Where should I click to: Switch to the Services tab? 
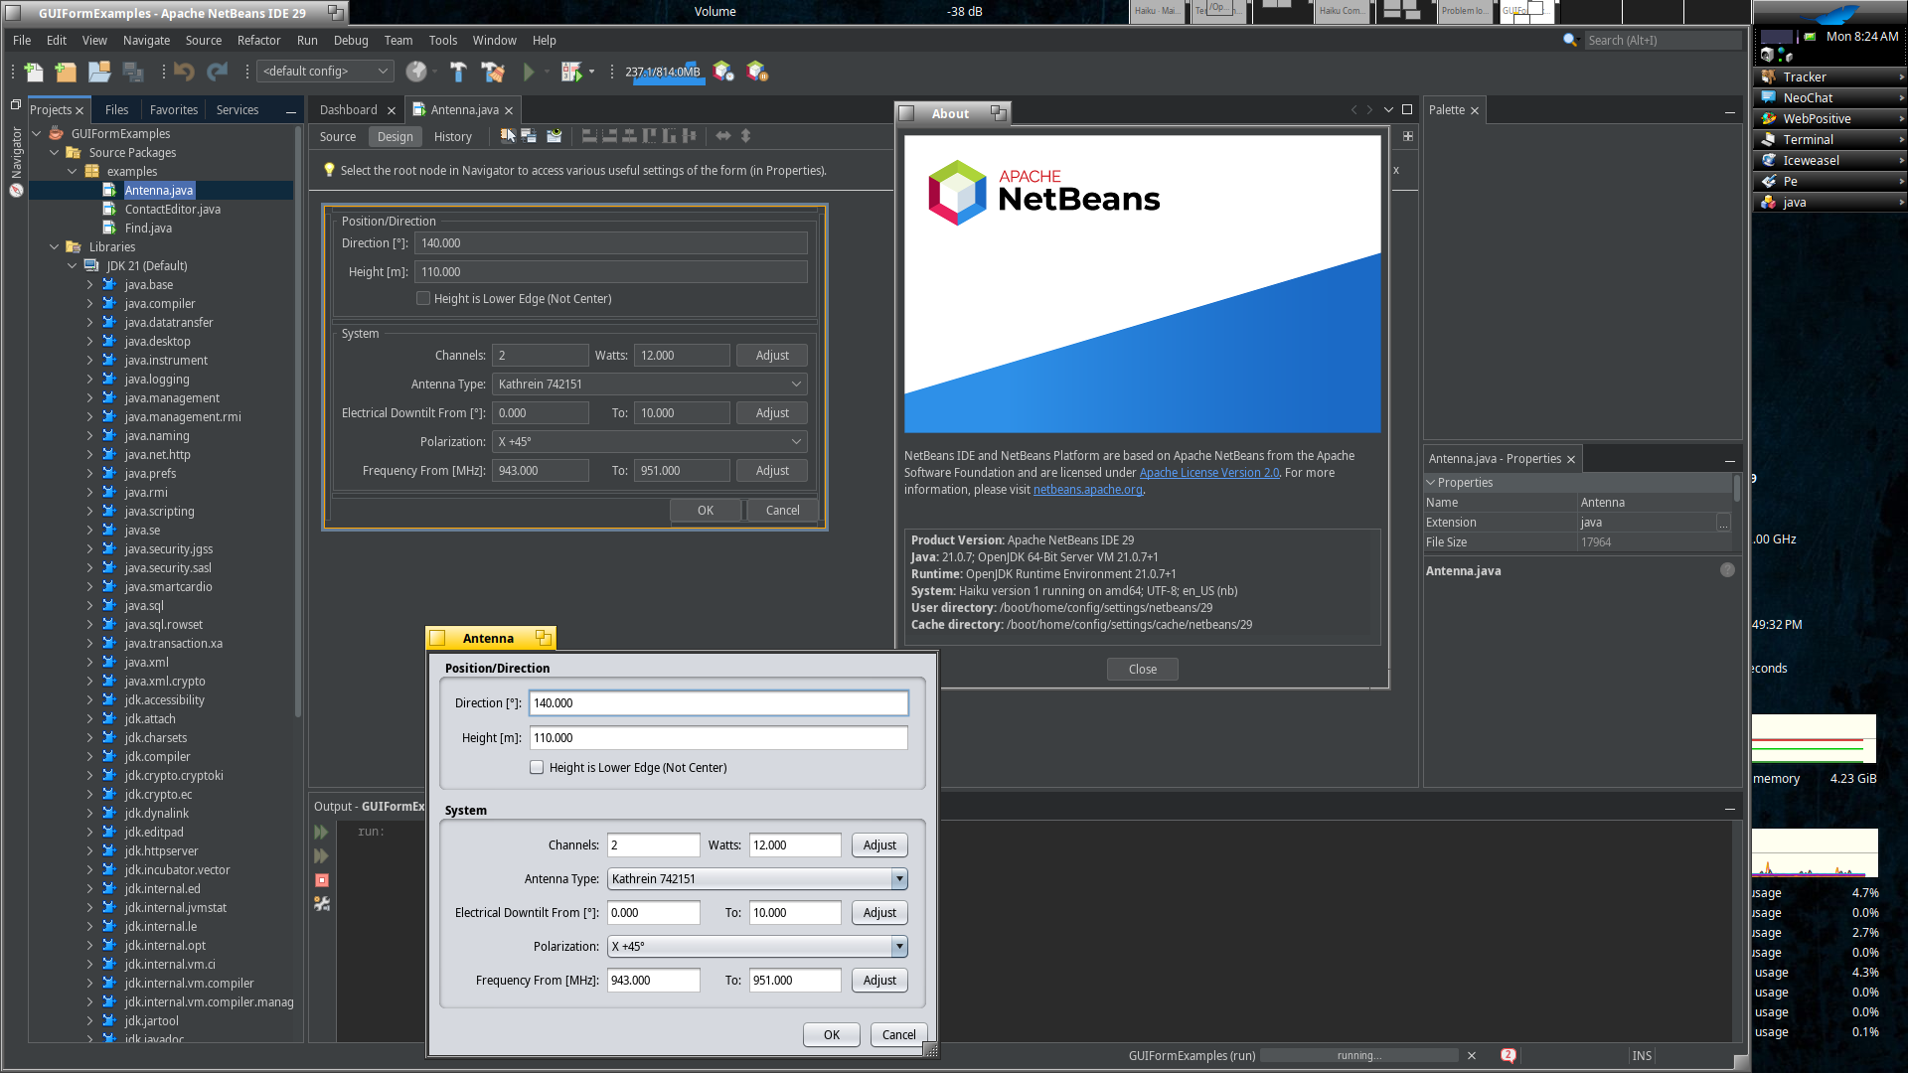point(238,110)
